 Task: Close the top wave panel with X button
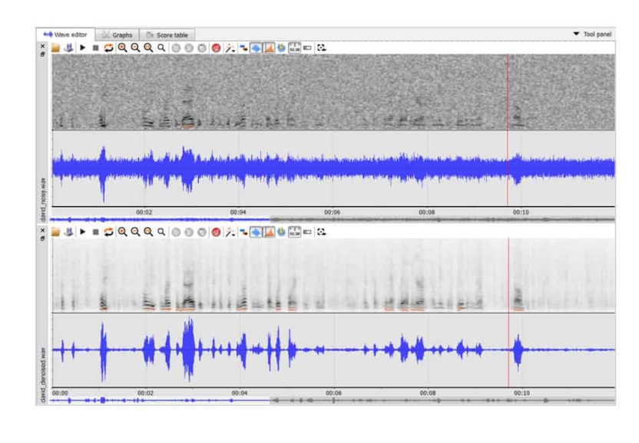[43, 46]
